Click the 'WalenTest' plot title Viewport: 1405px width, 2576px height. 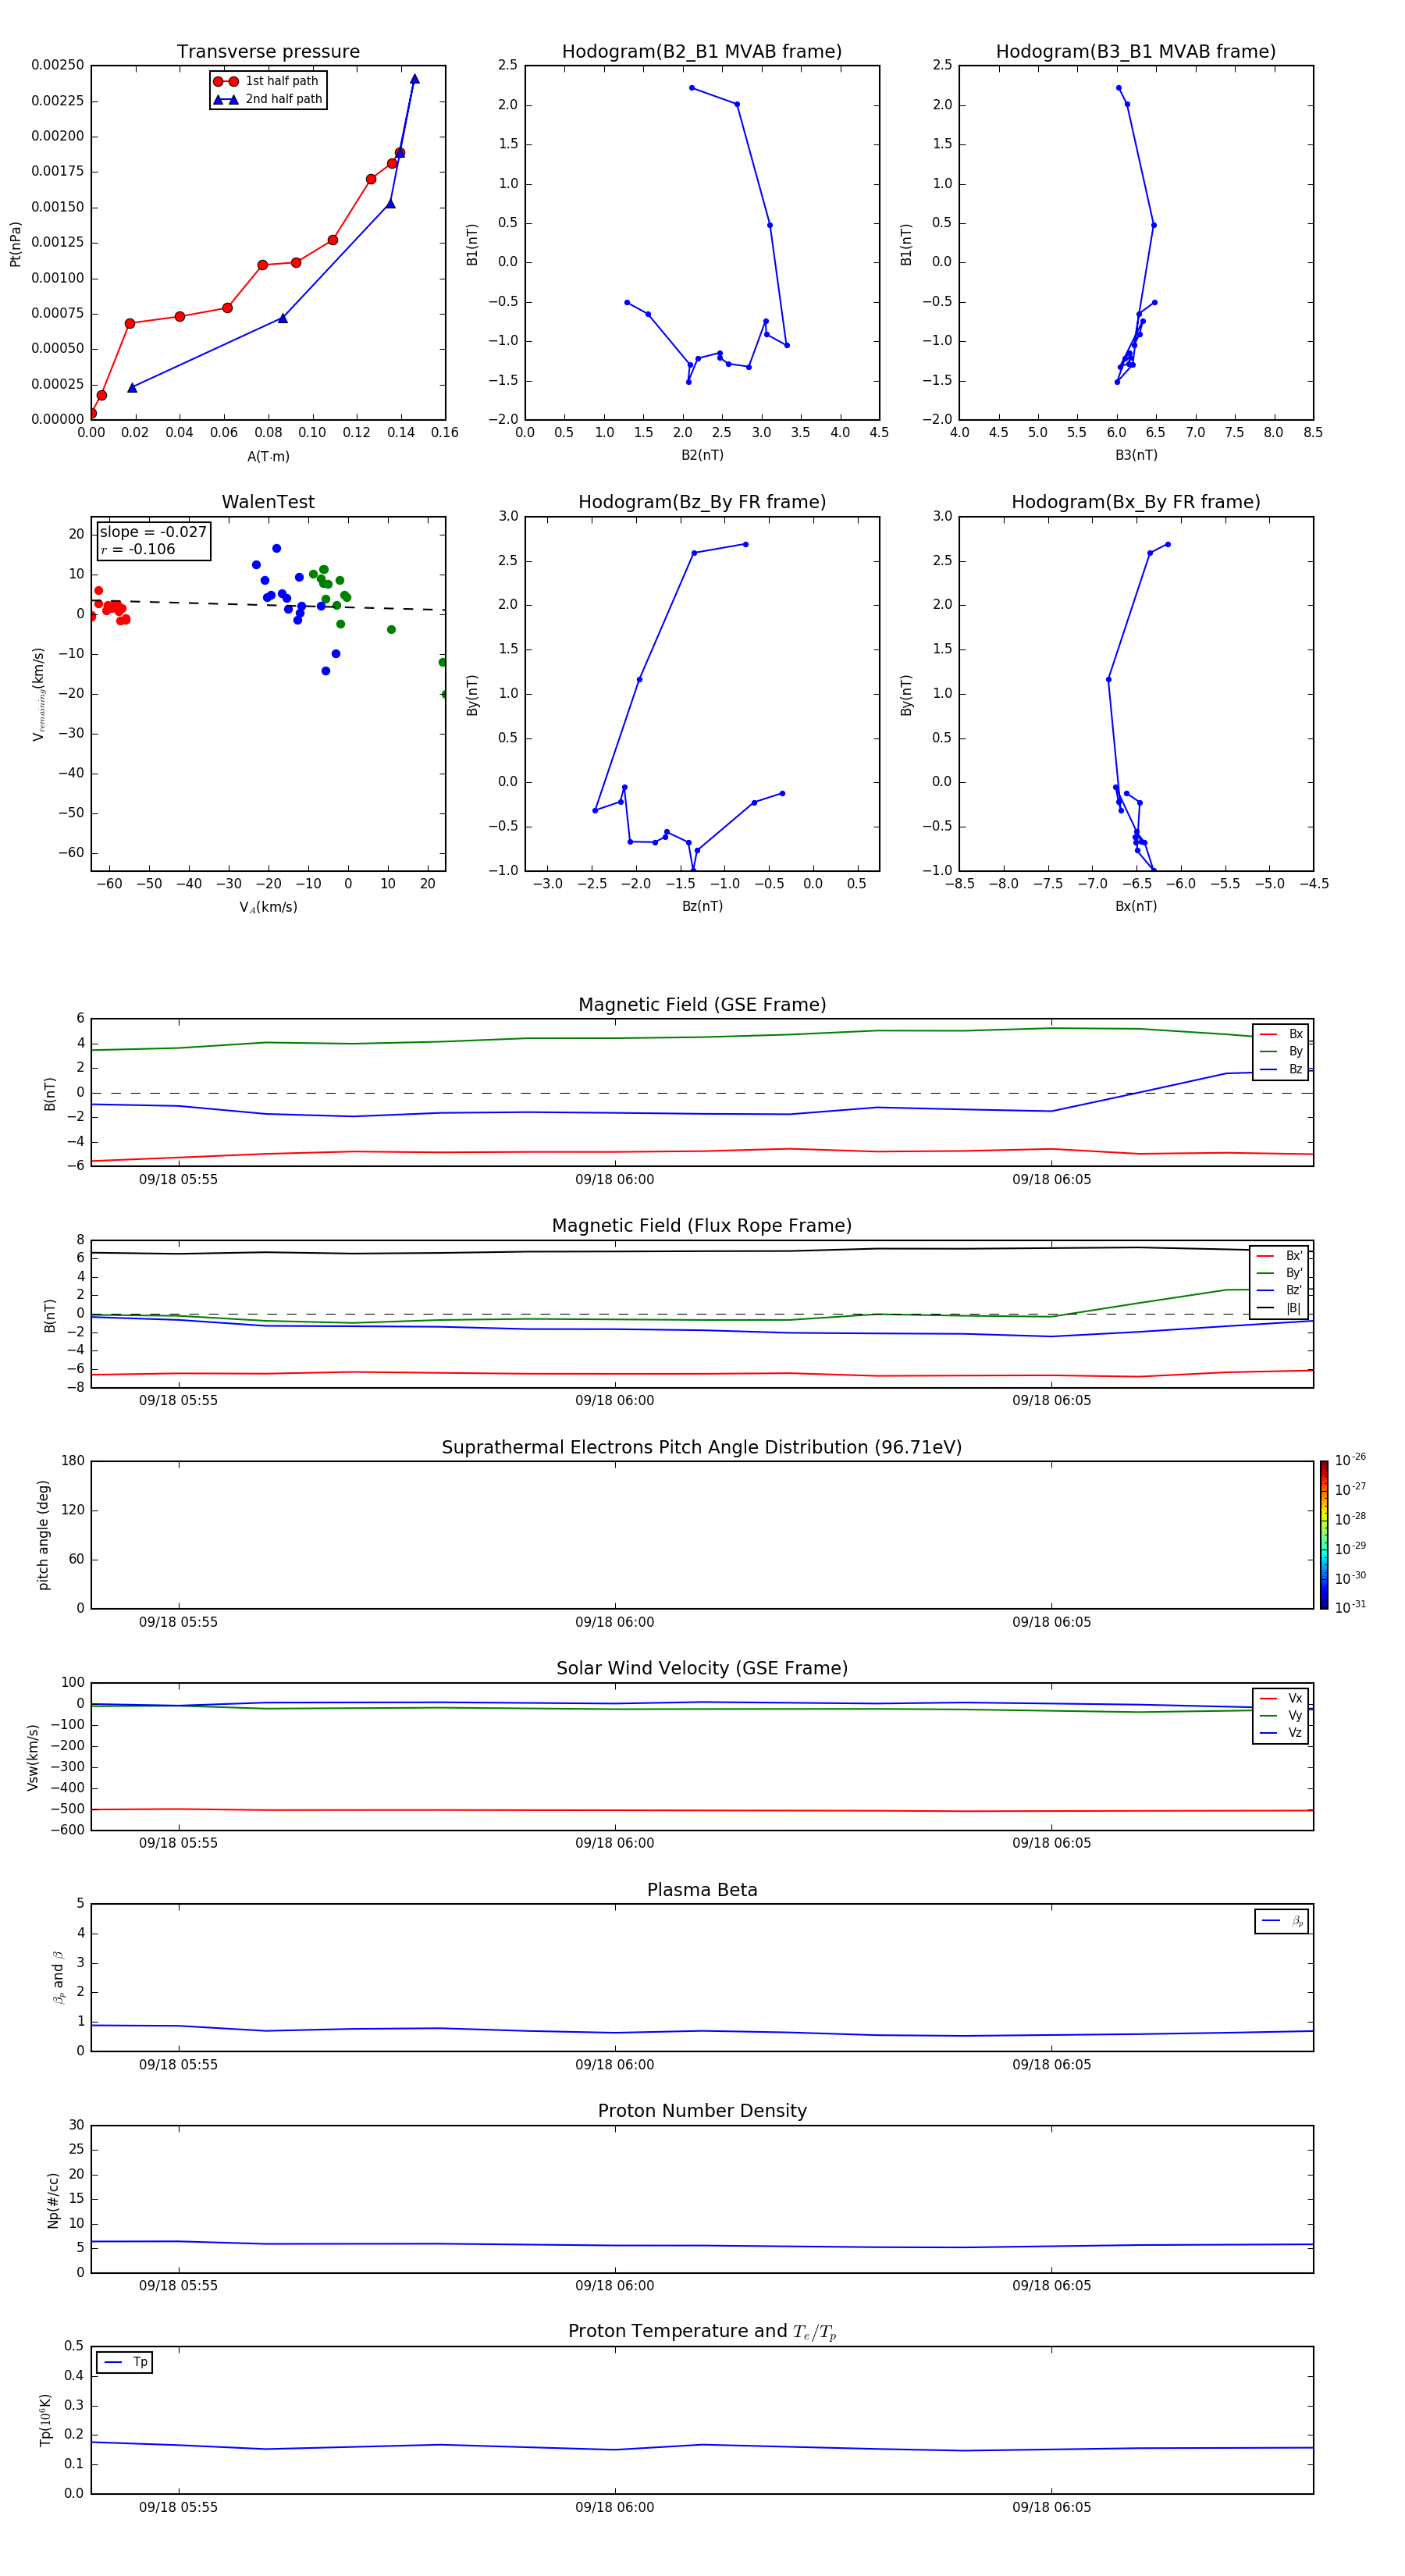pos(268,502)
